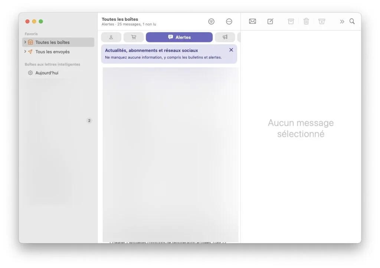
Task: Open the search magnifier
Action: (x=352, y=21)
